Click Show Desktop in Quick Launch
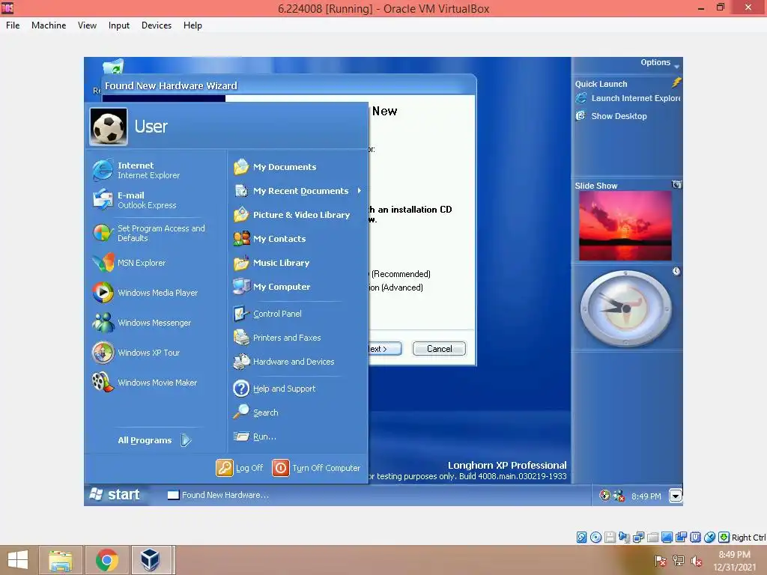 click(611, 116)
